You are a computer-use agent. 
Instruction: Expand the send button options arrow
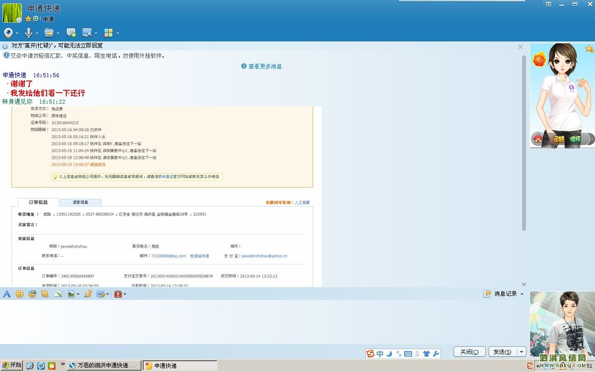coord(522,352)
